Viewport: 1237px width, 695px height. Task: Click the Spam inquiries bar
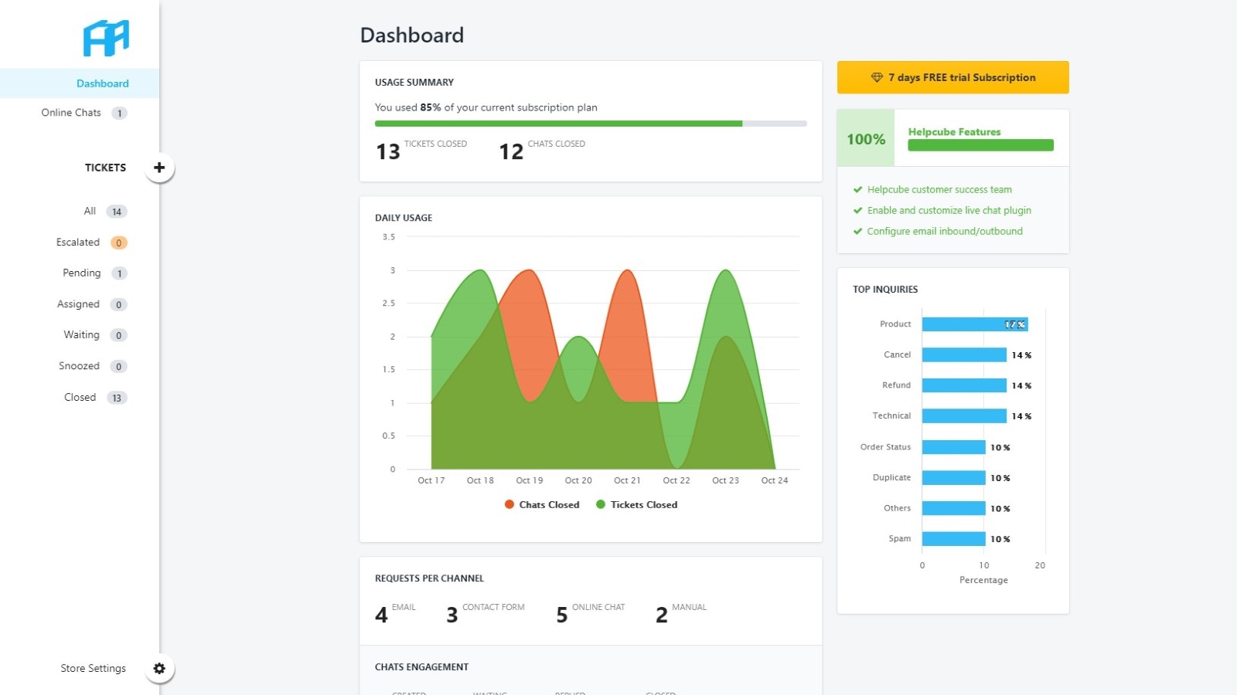[x=954, y=539]
